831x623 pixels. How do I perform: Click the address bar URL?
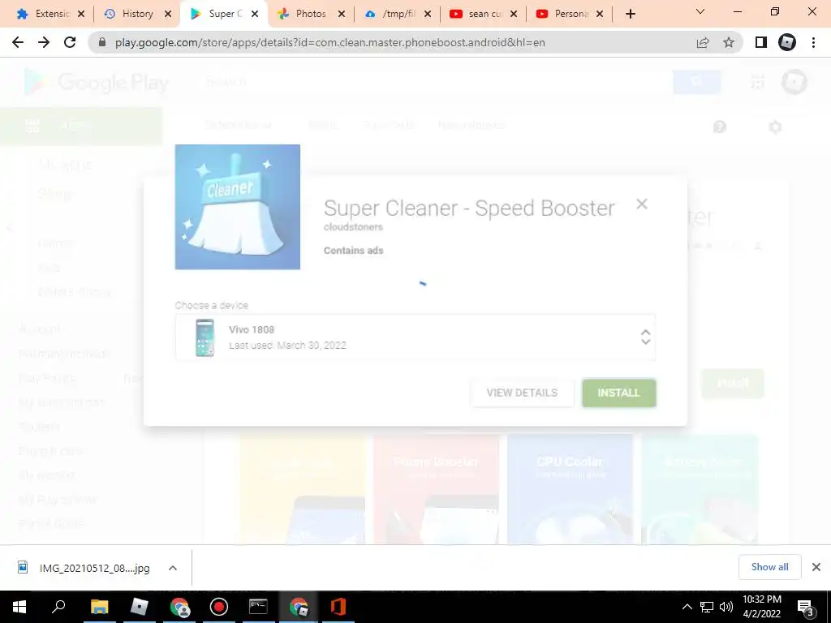click(x=329, y=42)
